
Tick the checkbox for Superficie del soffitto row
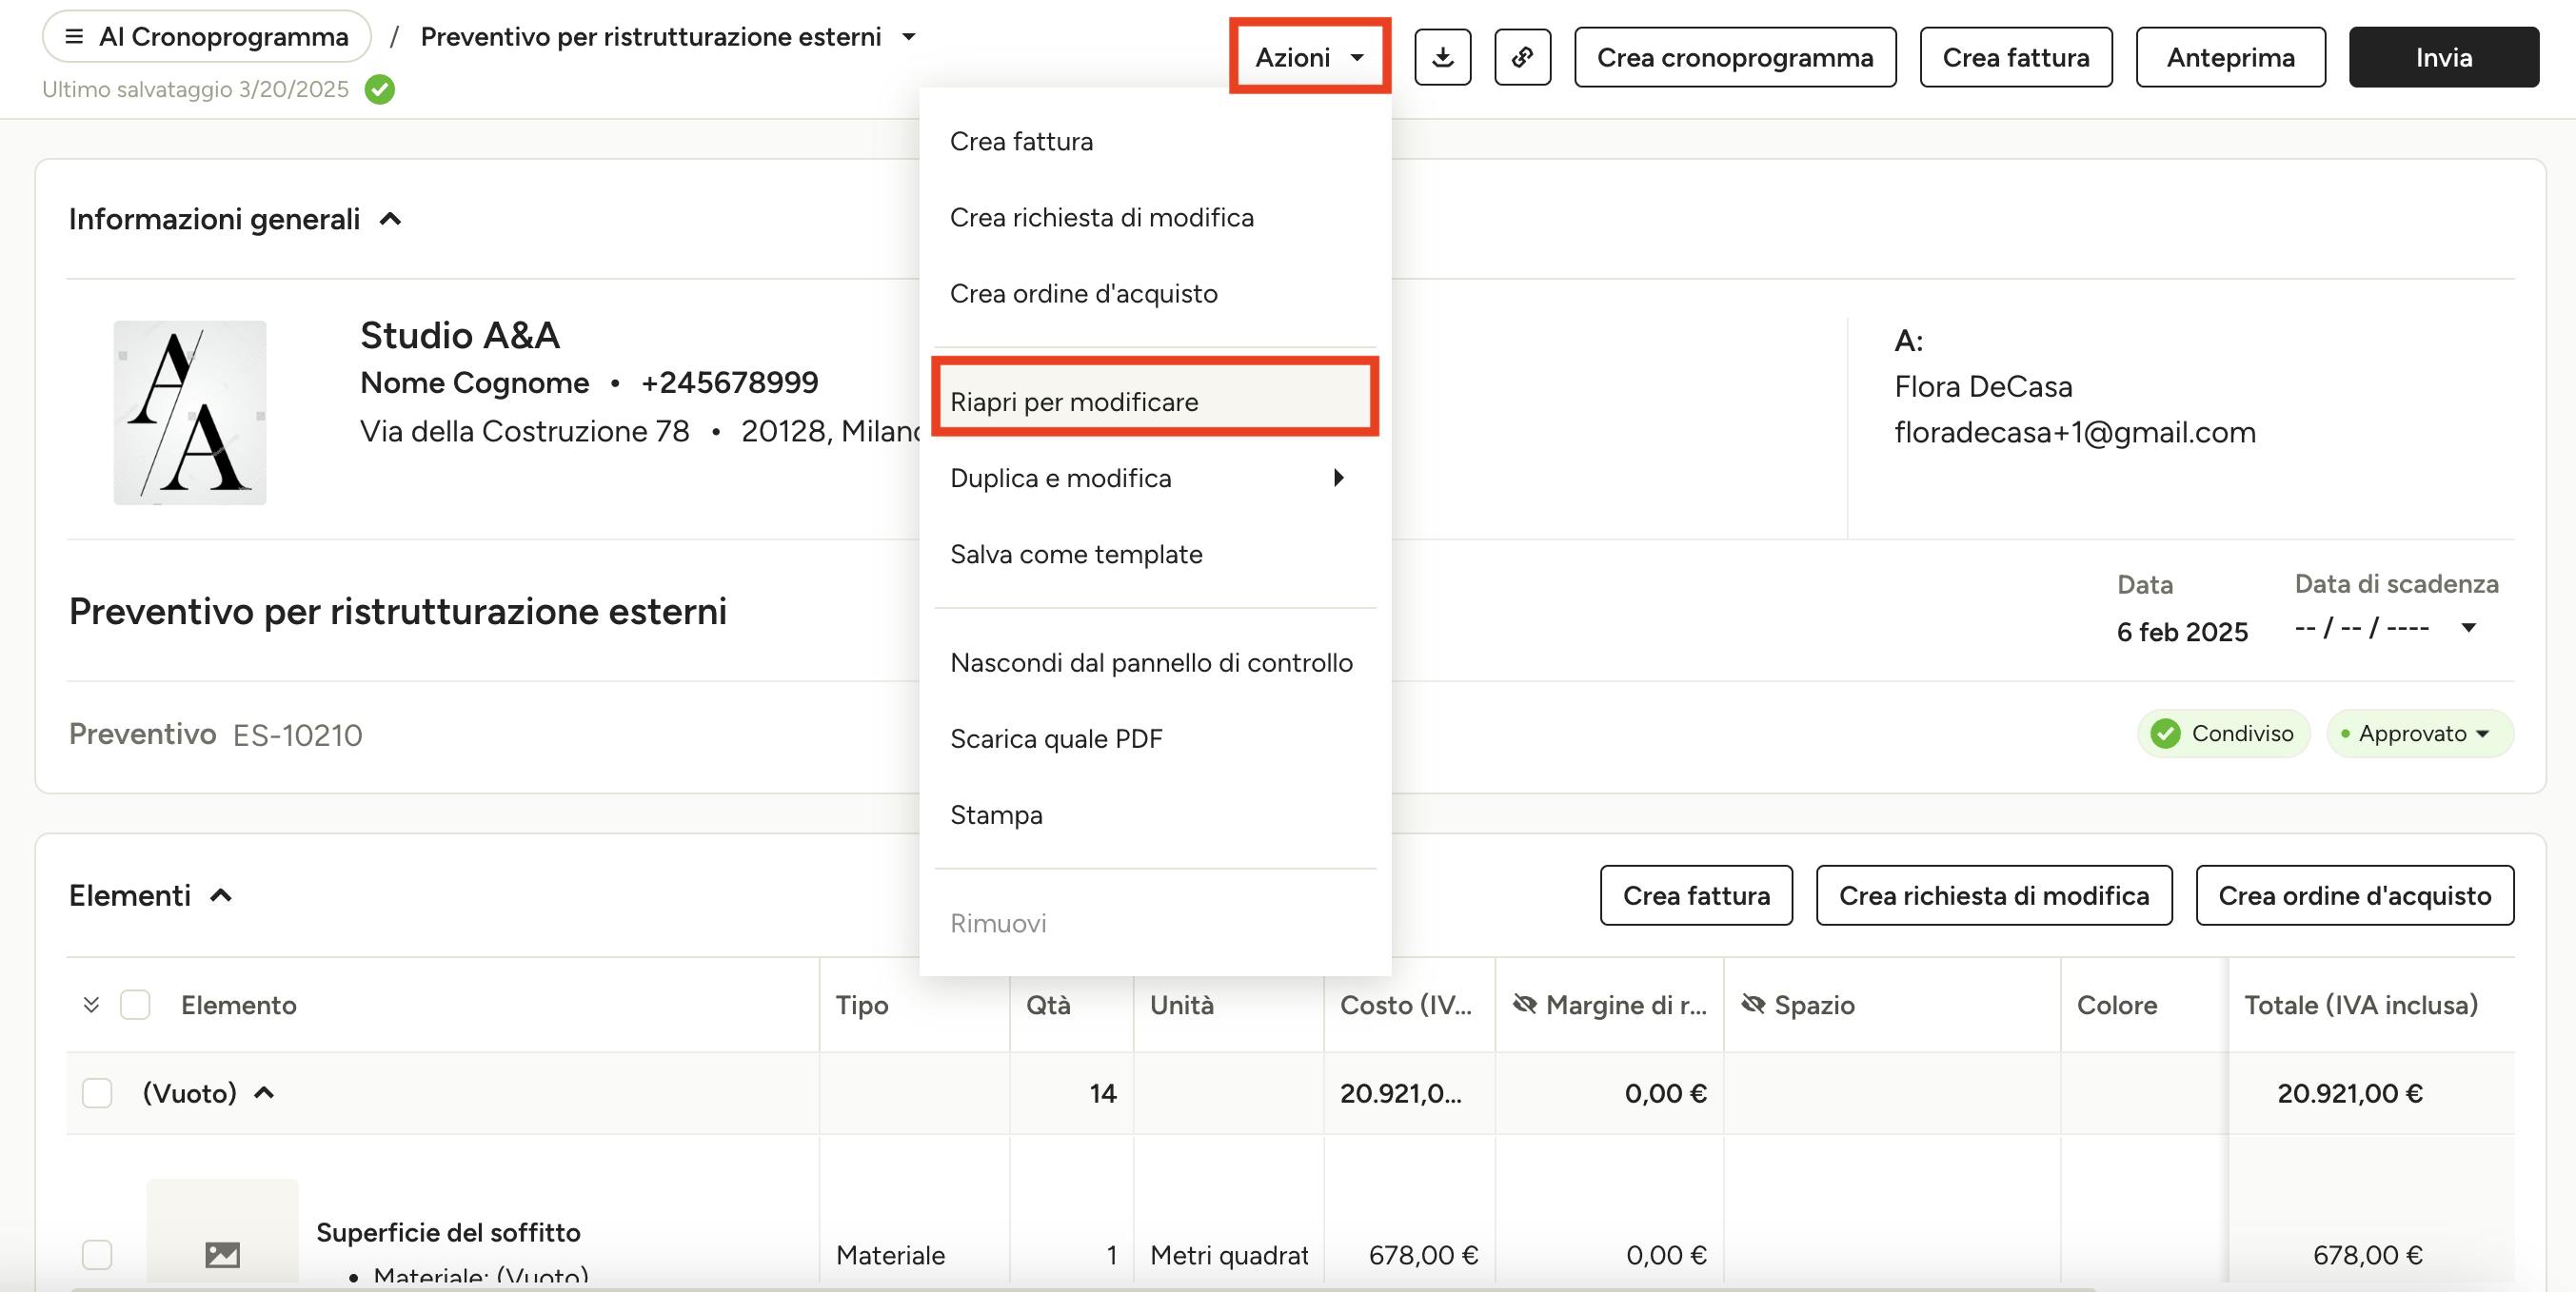point(97,1254)
